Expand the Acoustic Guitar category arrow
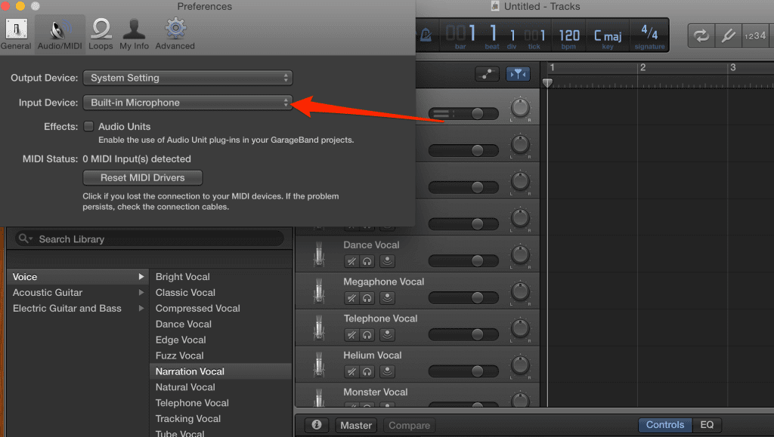Image resolution: width=774 pixels, height=437 pixels. point(141,293)
